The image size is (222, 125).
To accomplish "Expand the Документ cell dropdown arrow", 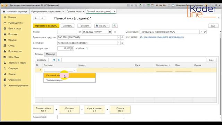I will point(75,70).
